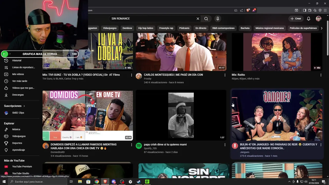329x185 pixels.
Task: Open options menu for CARLOS MONTESQUIEU video
Action: coord(225,75)
